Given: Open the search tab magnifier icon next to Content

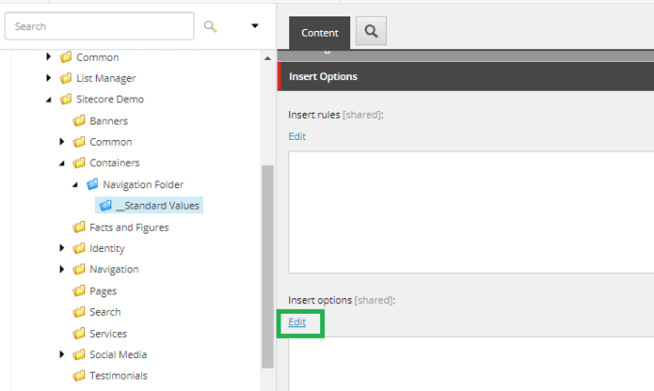Looking at the screenshot, I should (371, 32).
